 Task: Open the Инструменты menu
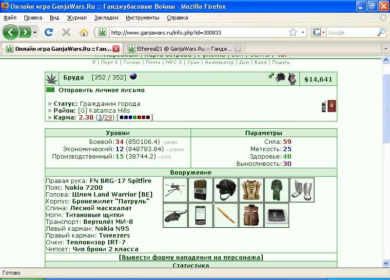click(x=142, y=18)
